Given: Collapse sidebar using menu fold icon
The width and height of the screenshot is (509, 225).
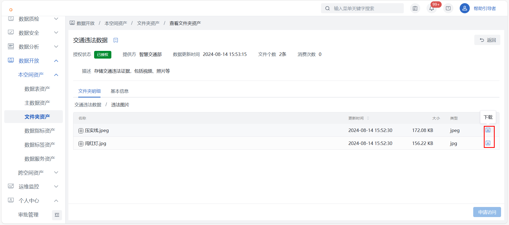Looking at the screenshot, I should click(x=57, y=215).
